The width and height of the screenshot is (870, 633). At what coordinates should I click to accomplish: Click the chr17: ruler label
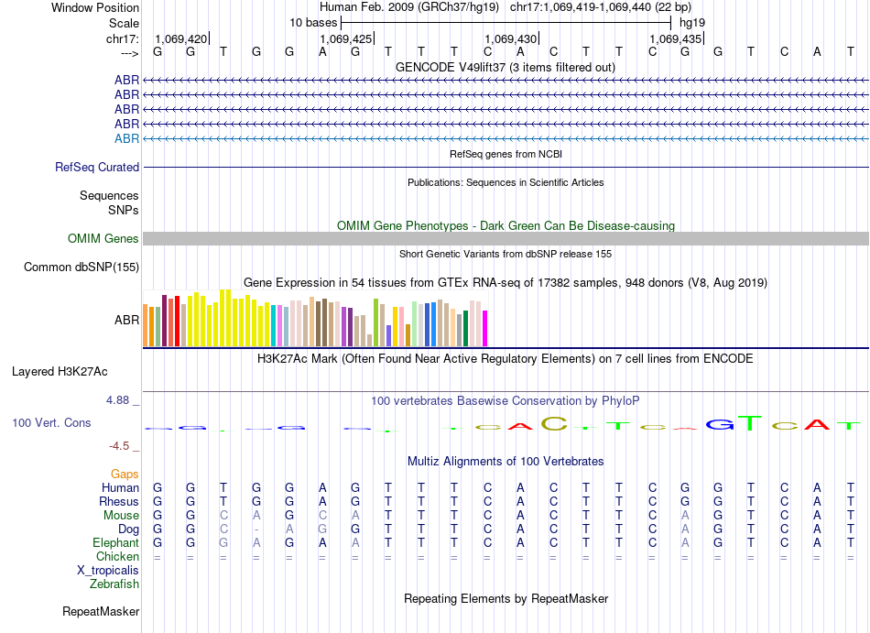[122, 38]
